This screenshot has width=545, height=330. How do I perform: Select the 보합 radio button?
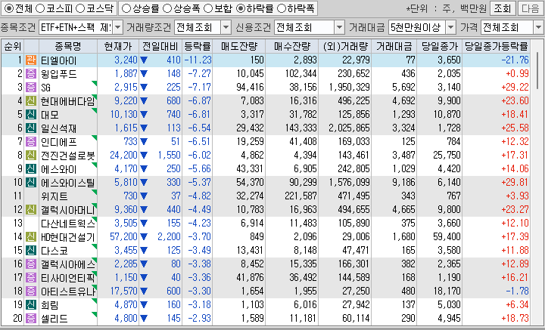point(207,8)
